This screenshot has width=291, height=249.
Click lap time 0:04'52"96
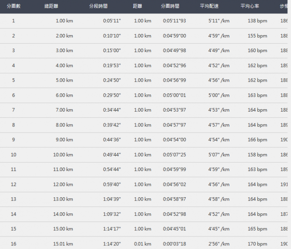(x=175, y=65)
